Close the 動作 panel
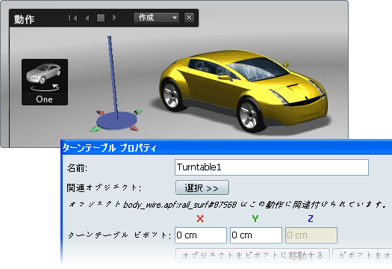 [189, 18]
